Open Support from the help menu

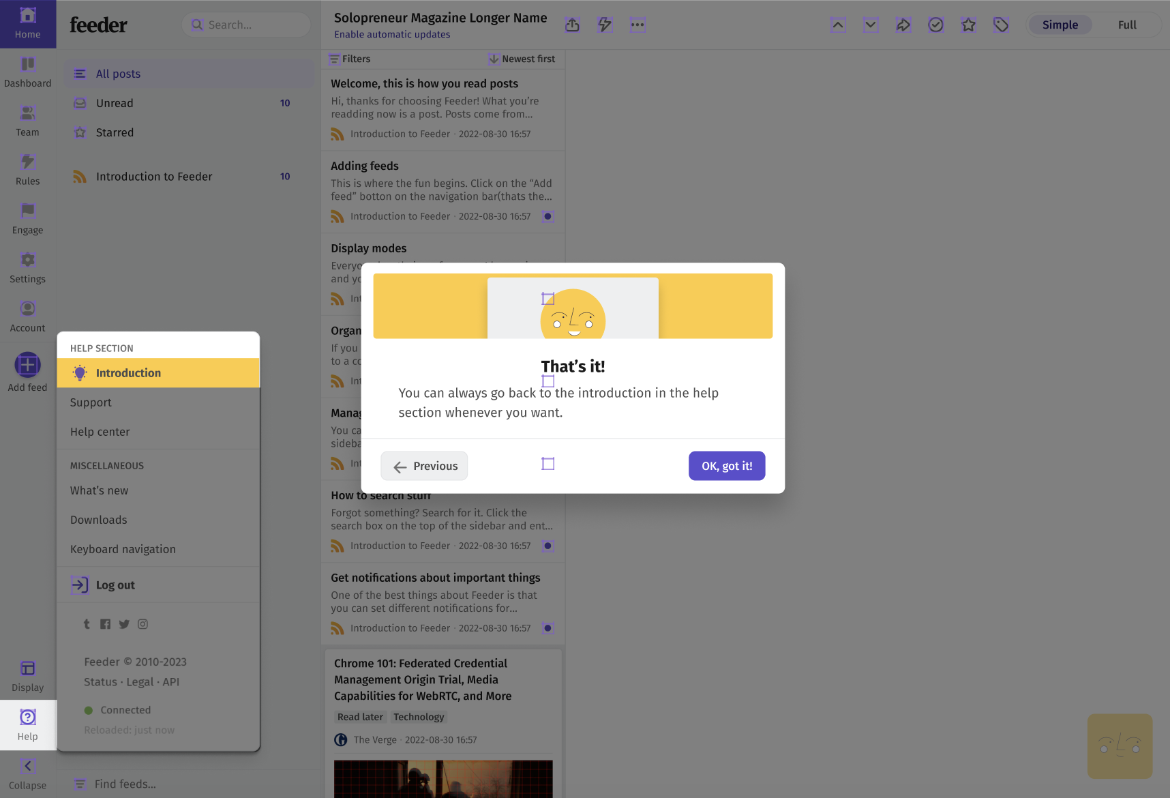[x=158, y=402]
